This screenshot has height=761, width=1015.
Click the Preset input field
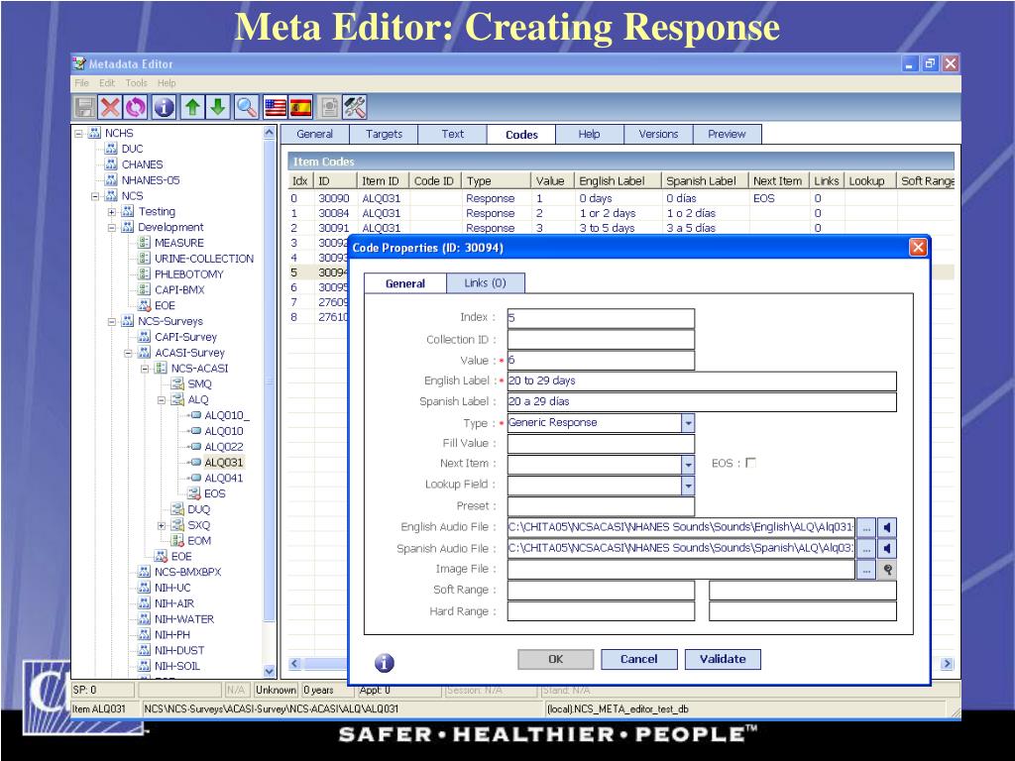(x=601, y=506)
